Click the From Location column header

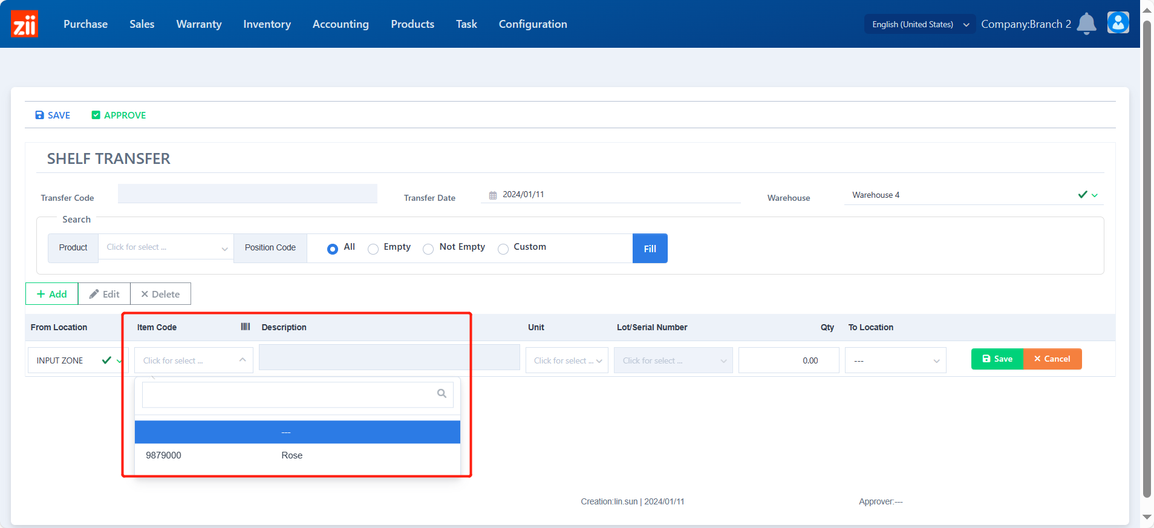coord(59,327)
